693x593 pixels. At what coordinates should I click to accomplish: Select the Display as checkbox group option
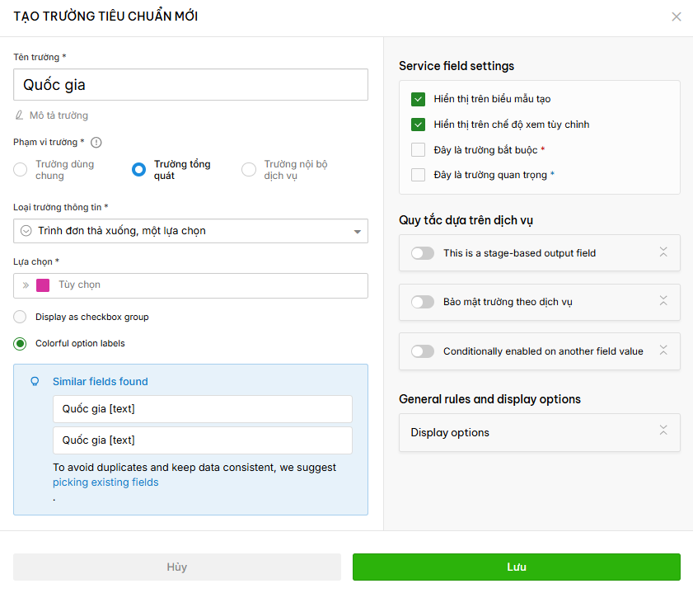pos(20,317)
